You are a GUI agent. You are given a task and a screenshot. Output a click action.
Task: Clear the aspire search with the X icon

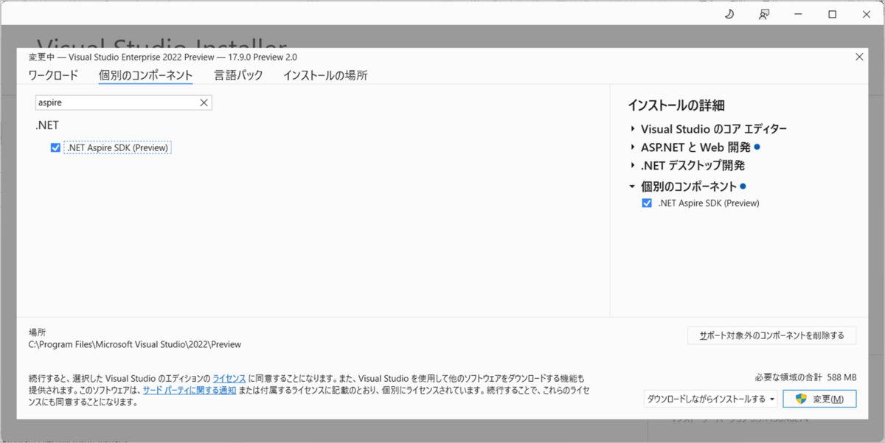coord(204,102)
